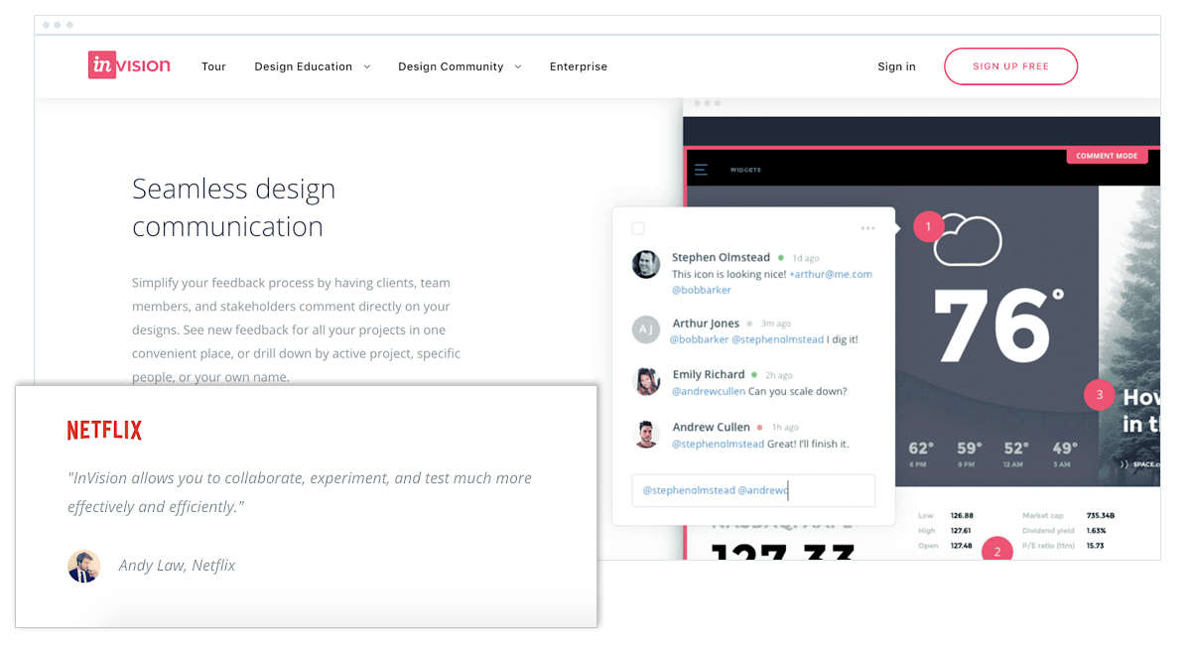Click the Sign in link
This screenshot has height=649, width=1191.
(x=896, y=66)
